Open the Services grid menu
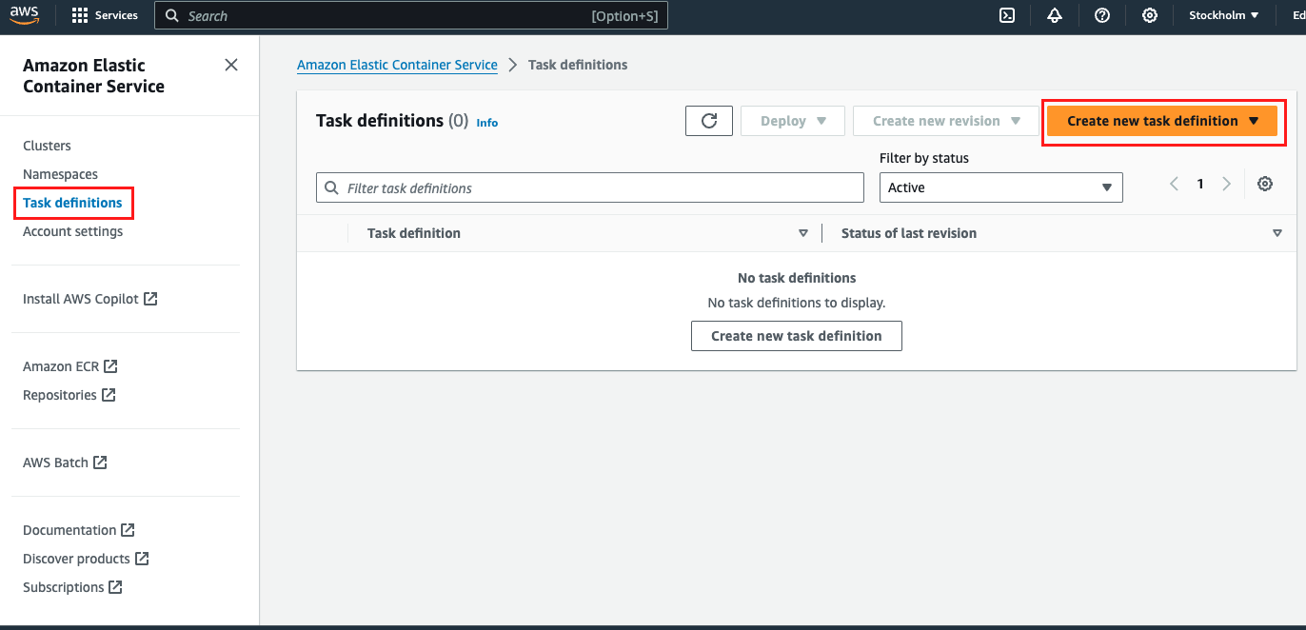Viewport: 1306px width, 630px height. pos(105,15)
